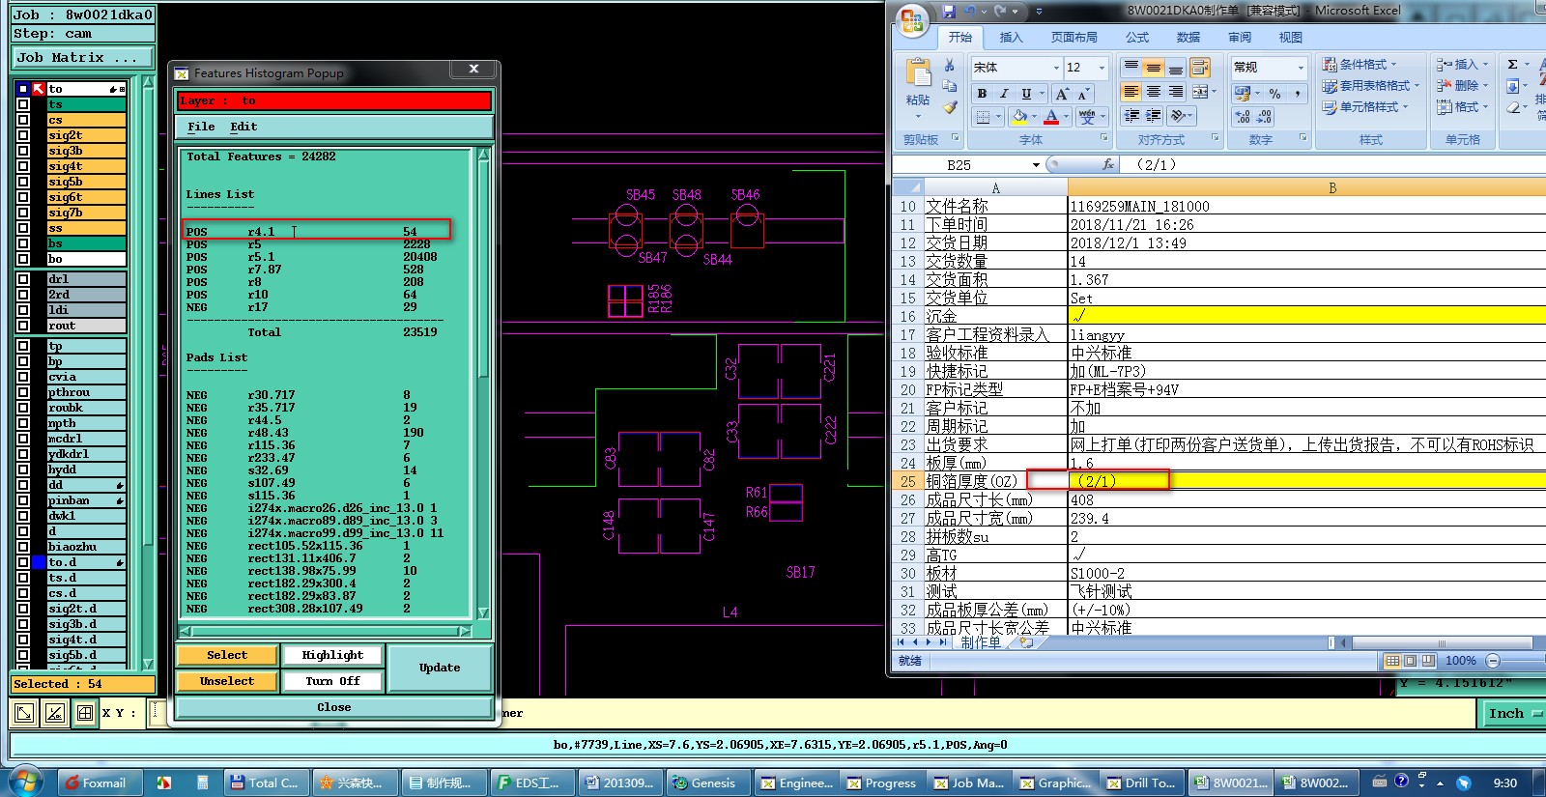Open Foxmail from the Windows taskbar
The height and width of the screenshot is (797, 1546).
100,783
